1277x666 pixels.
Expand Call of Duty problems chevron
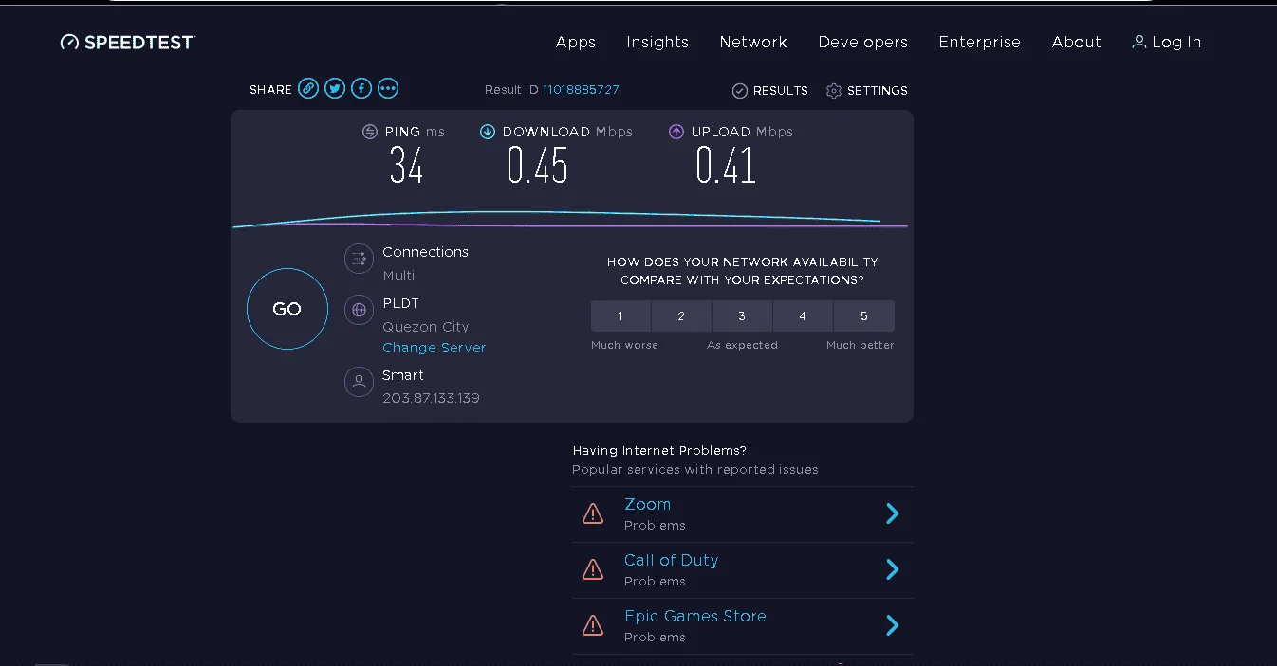coord(892,569)
